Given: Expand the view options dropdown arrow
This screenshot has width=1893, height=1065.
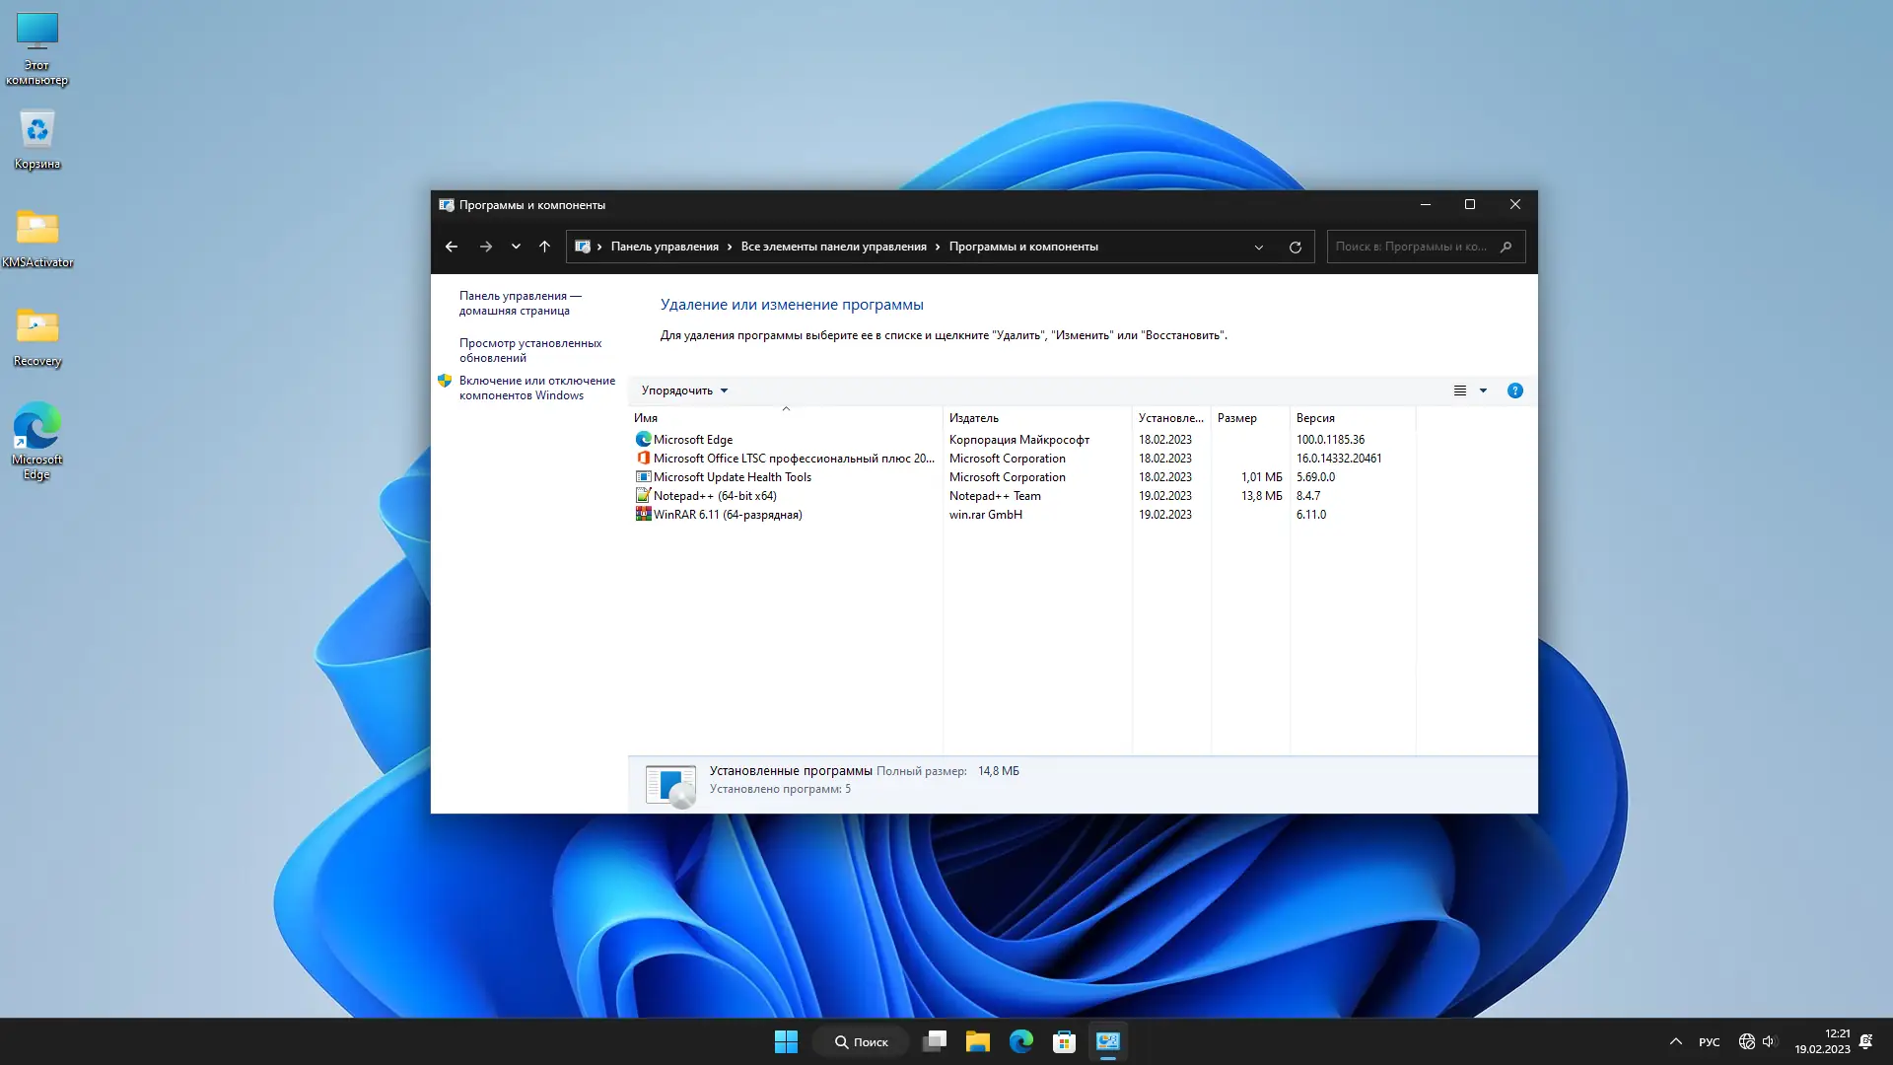Looking at the screenshot, I should pos(1483,390).
